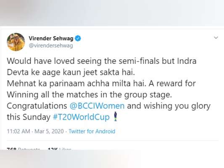Screen dimensions: 224x168
Task: Click the 'Mehnat ka parinaam' sentence
Action: pyautogui.click(x=76, y=84)
